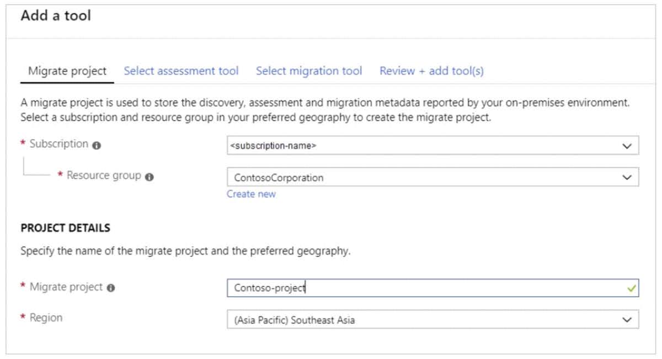Expand the Subscription dropdown chevron

click(x=627, y=146)
